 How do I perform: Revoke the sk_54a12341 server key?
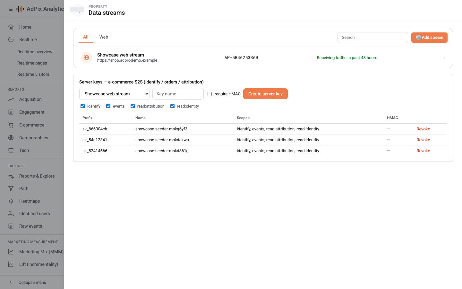pyautogui.click(x=423, y=140)
